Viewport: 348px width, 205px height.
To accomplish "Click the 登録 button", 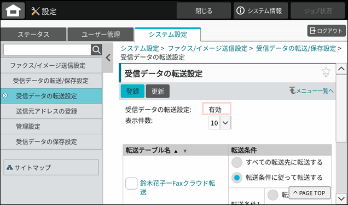I will coord(132,91).
